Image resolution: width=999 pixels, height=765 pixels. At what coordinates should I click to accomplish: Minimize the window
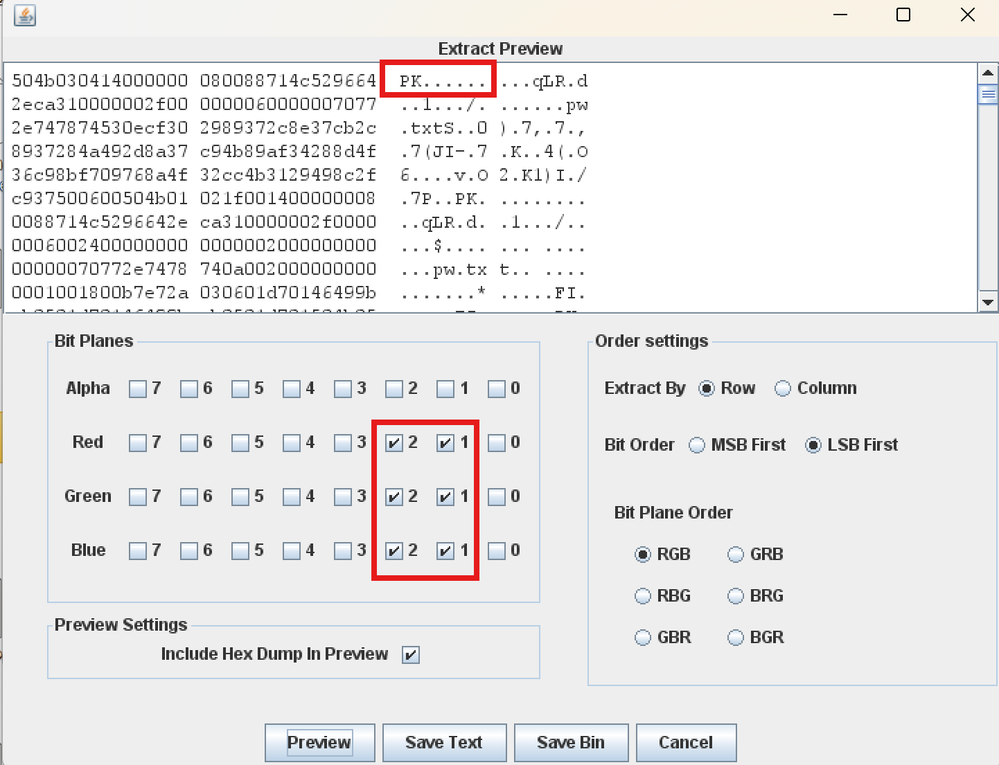click(x=840, y=15)
